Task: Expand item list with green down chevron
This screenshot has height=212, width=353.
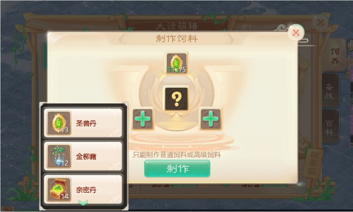Action: pyautogui.click(x=83, y=202)
